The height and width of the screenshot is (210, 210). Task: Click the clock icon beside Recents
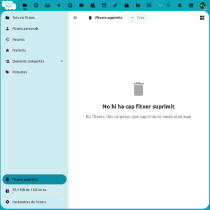click(7, 40)
